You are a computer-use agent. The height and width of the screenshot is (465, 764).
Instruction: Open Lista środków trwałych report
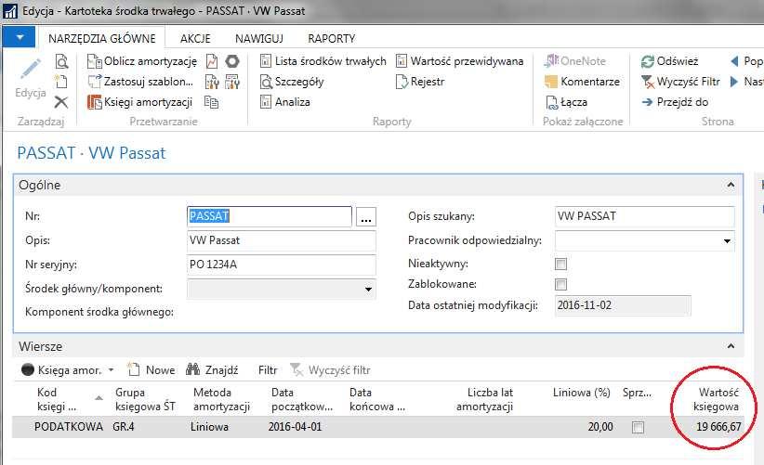pyautogui.click(x=323, y=61)
